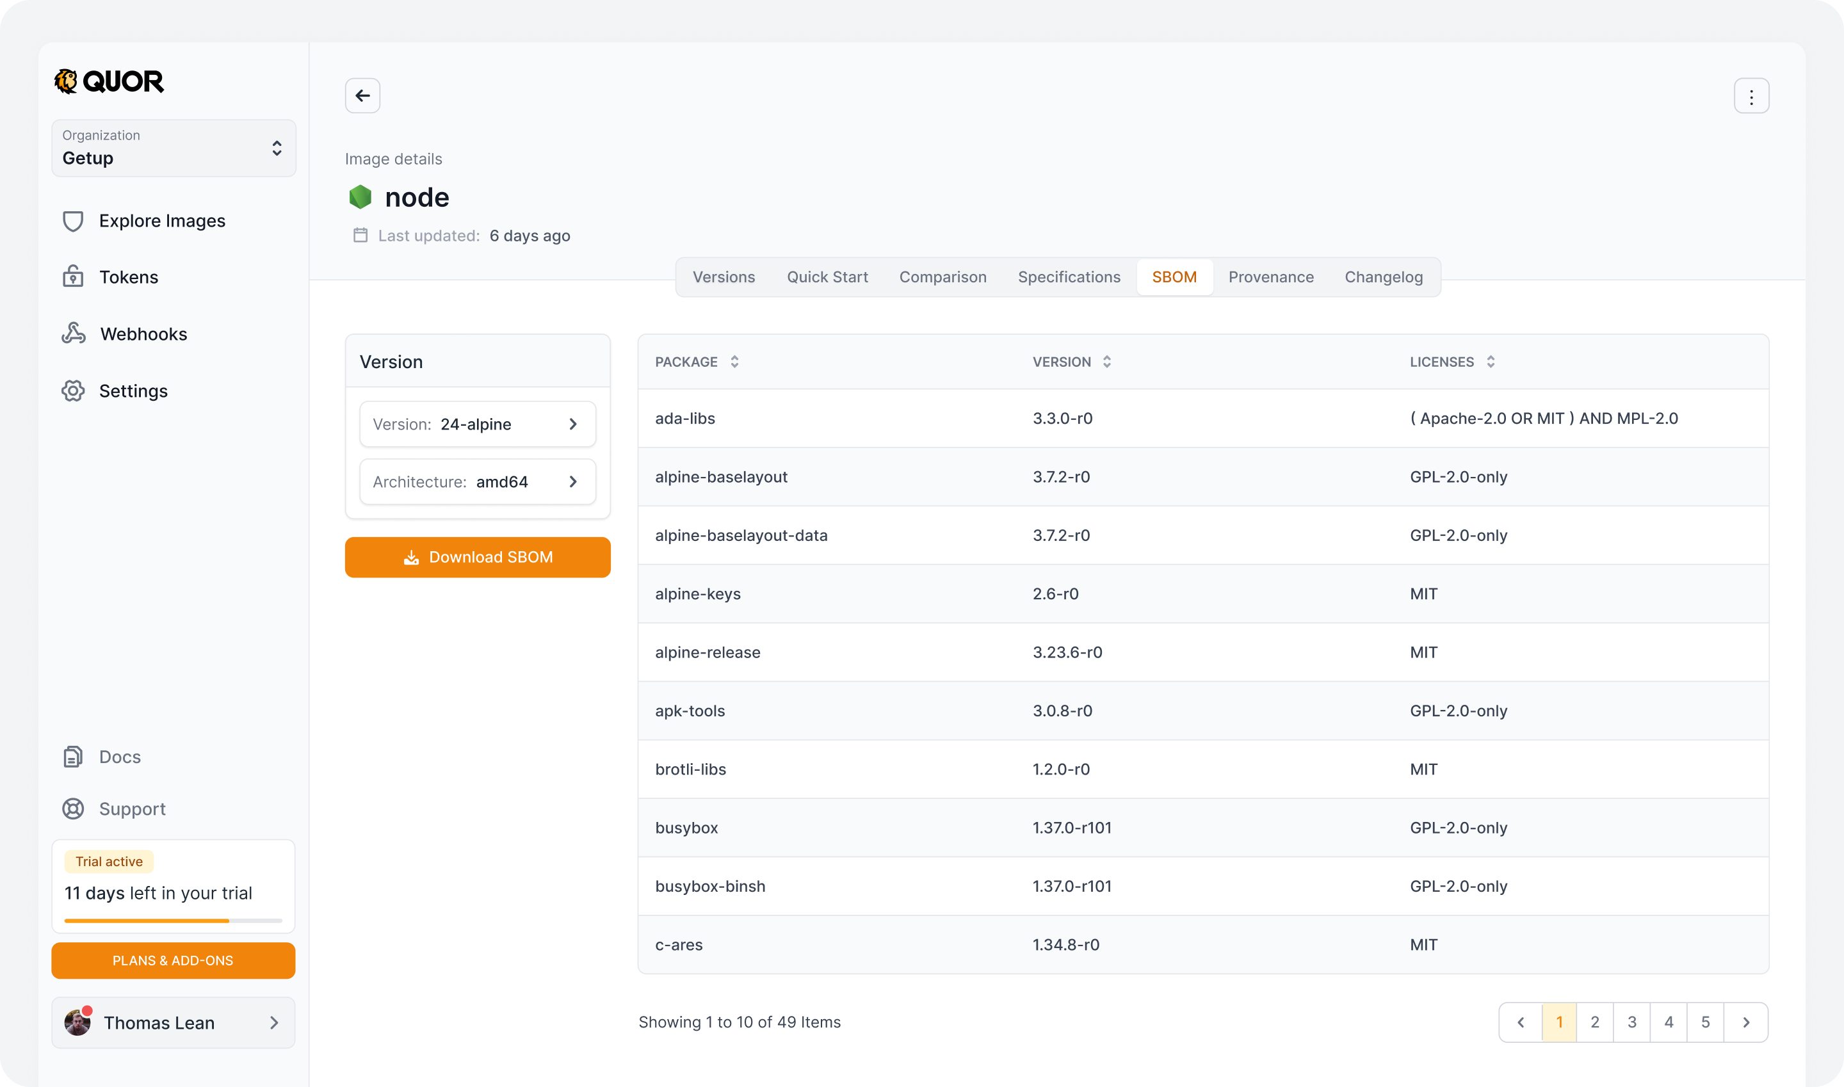This screenshot has width=1844, height=1087.
Task: Switch to the Quick Start tab
Action: [x=827, y=277]
